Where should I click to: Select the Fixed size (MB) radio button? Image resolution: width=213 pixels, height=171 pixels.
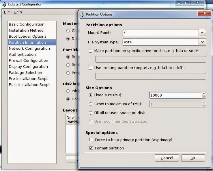[91, 95]
